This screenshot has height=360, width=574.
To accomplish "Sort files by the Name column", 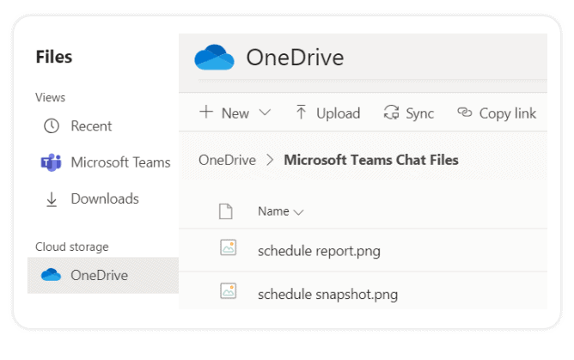I will tap(273, 211).
